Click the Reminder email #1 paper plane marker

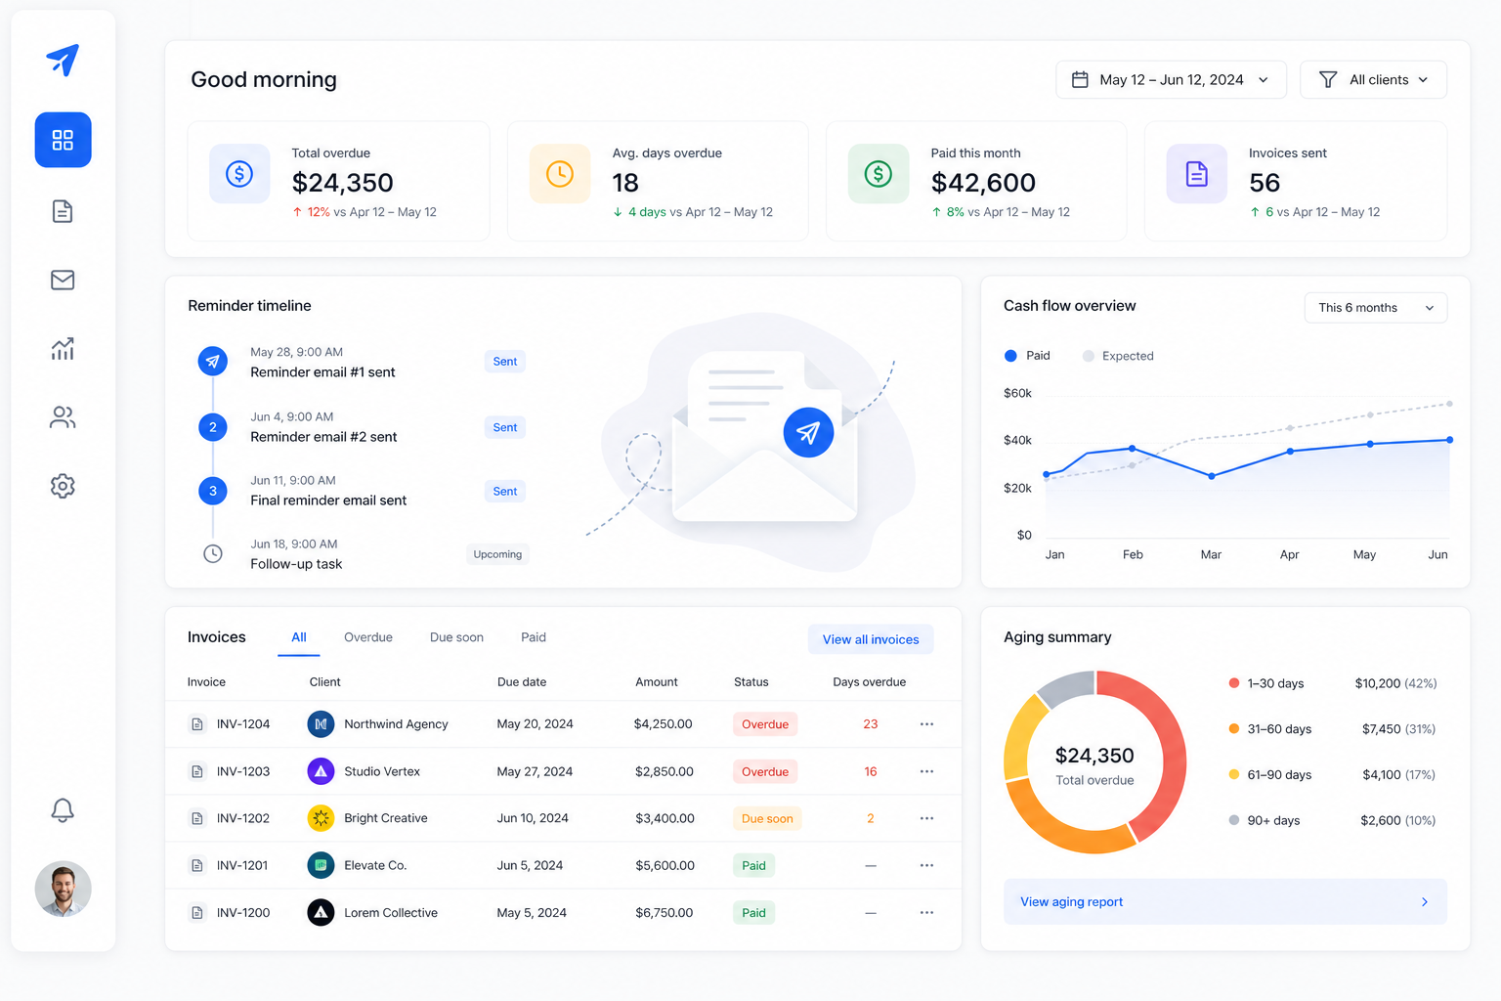pyautogui.click(x=213, y=362)
